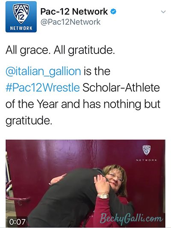Viewport: 171px width, 228px height.
Task: Click the Pac-12 shield watermark in video
Action: [147, 150]
